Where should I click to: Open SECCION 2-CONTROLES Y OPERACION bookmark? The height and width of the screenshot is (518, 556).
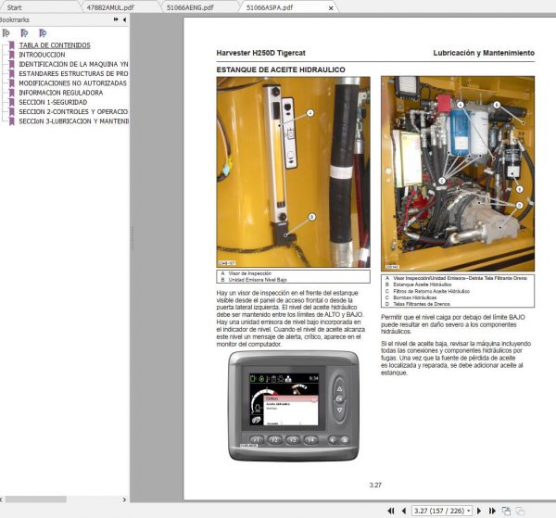click(73, 112)
